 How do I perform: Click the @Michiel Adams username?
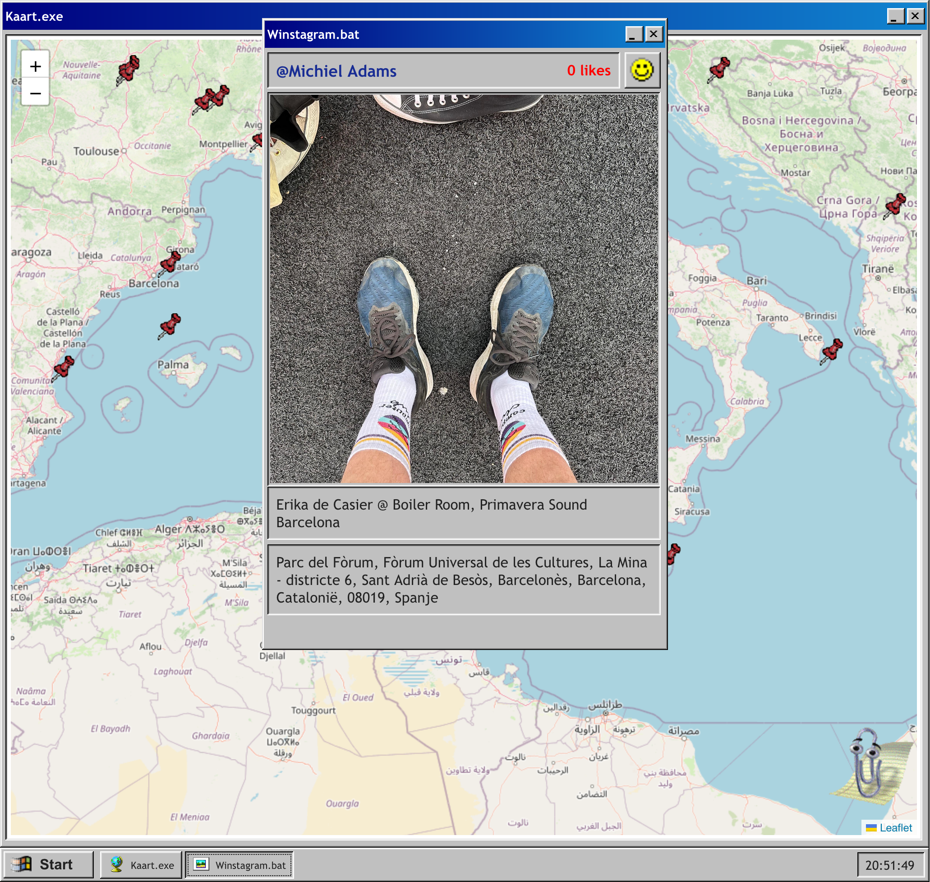[x=336, y=71]
